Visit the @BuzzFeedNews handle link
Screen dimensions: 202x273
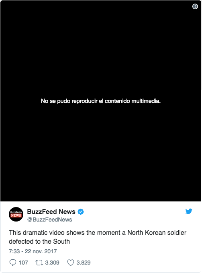[49, 220]
